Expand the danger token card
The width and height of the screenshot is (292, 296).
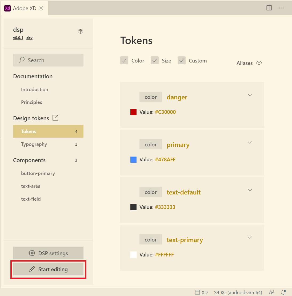(x=250, y=95)
